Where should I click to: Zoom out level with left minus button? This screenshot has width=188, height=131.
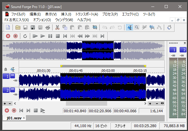[10, 104]
